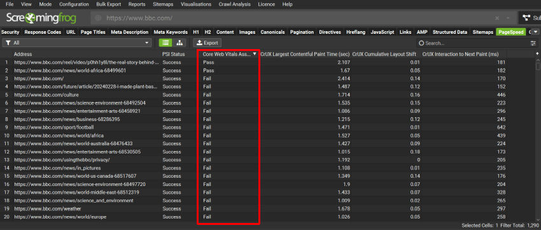The width and height of the screenshot is (541, 230).
Task: Switch to the Security tab
Action: click(10, 32)
